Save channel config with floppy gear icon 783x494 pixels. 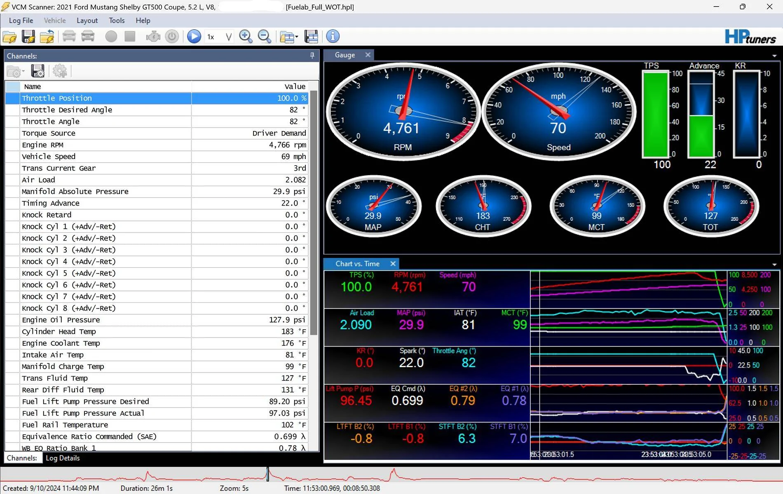pyautogui.click(x=38, y=71)
